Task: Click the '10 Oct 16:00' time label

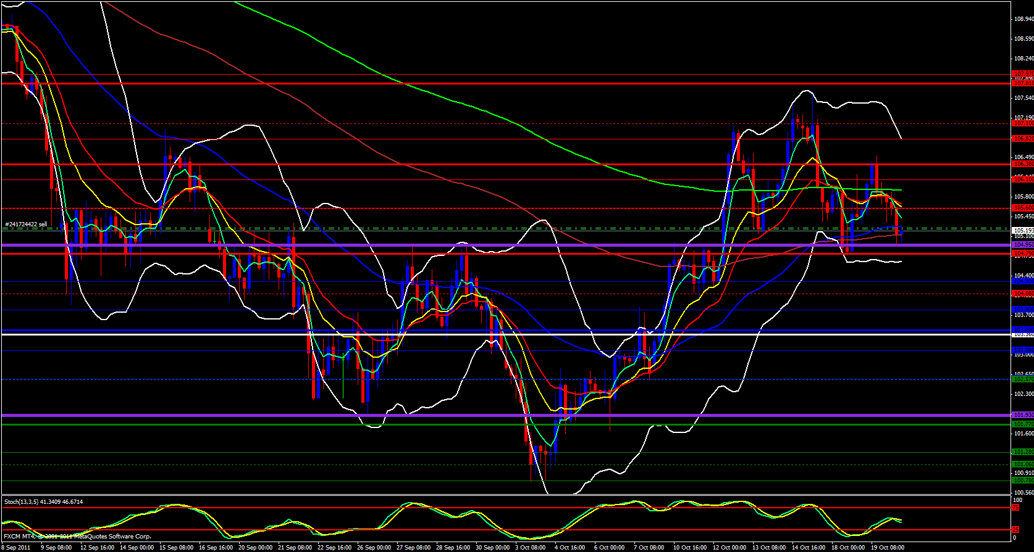Action: [x=691, y=547]
